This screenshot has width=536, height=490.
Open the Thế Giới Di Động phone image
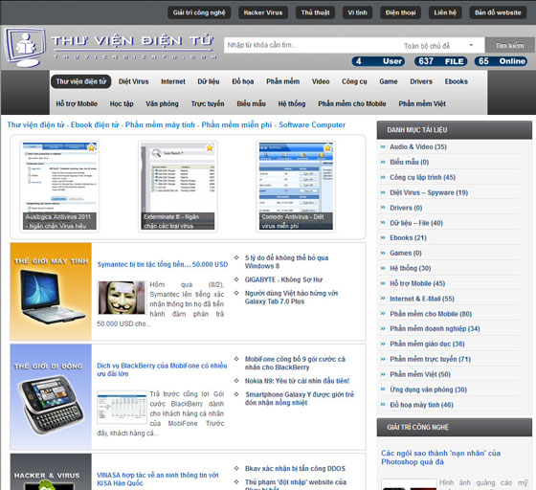51,397
